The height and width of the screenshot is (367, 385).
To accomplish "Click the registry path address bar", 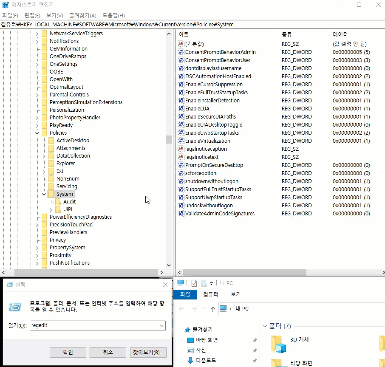I will coord(192,25).
